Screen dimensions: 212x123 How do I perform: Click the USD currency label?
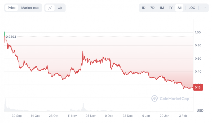(x=200, y=111)
